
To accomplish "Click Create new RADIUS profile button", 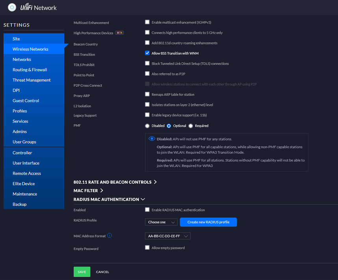I will pos(208,222).
